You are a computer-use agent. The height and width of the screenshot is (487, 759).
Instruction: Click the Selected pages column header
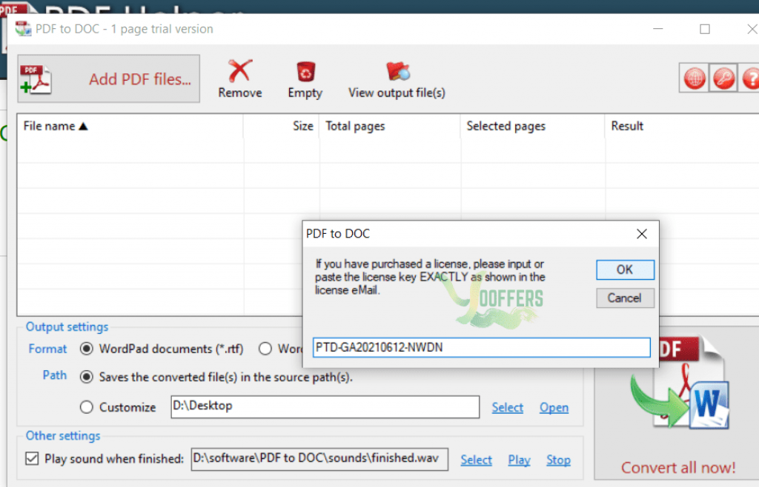tap(532, 126)
